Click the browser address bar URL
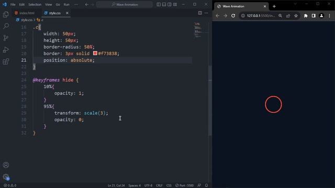This screenshot has width=335, height=188. 261,16
